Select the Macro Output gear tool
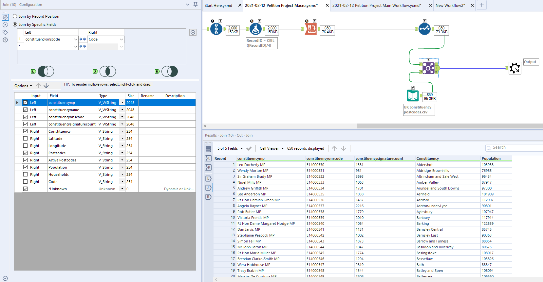The image size is (543, 282). click(515, 68)
